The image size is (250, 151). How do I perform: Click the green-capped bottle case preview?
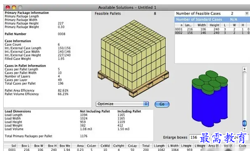(x=210, y=99)
